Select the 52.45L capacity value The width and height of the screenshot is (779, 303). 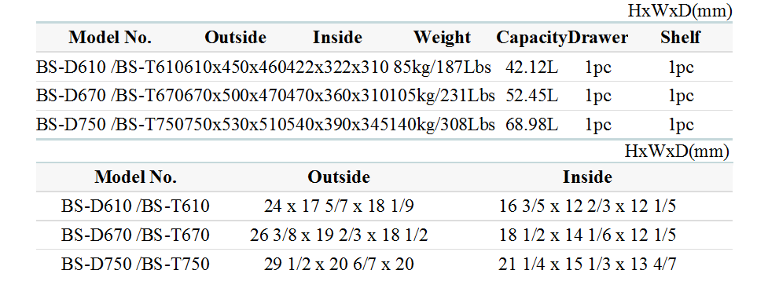(531, 96)
